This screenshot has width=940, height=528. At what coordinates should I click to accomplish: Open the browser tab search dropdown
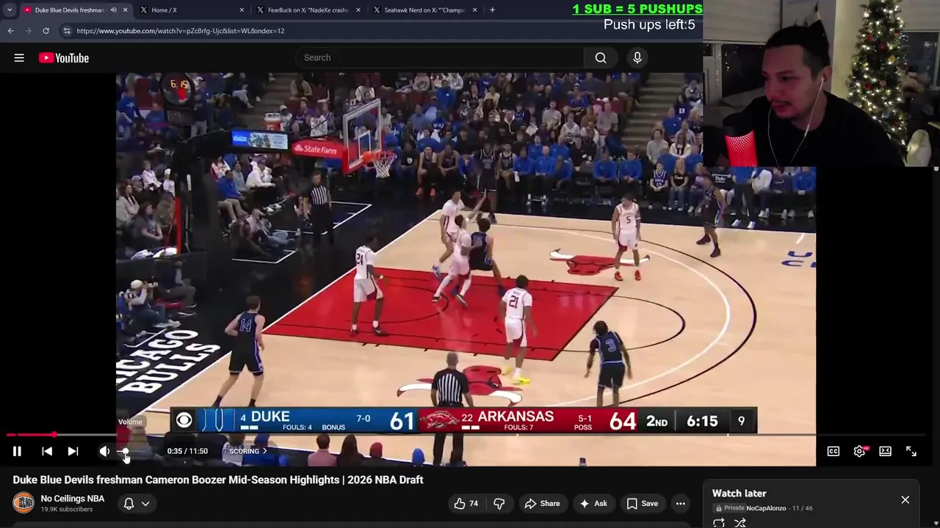click(x=9, y=10)
